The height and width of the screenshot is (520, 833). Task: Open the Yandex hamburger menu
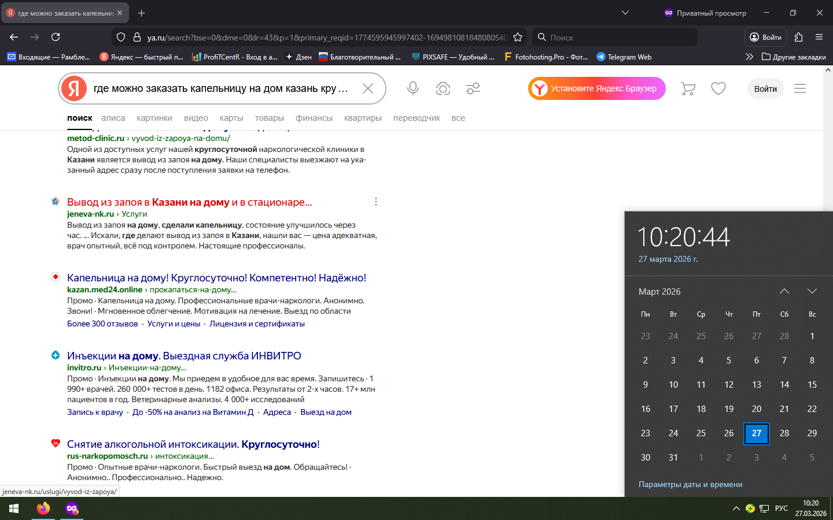coord(800,88)
